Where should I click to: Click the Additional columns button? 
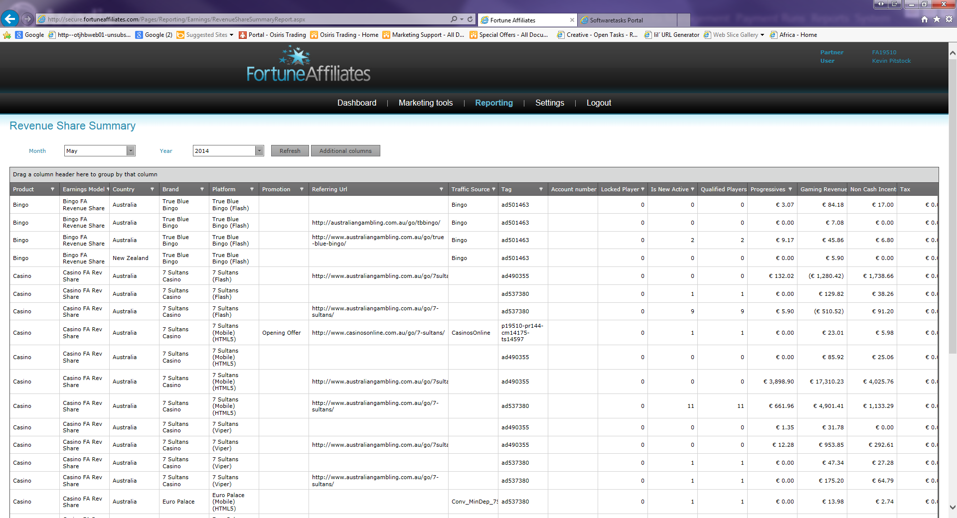click(x=345, y=151)
